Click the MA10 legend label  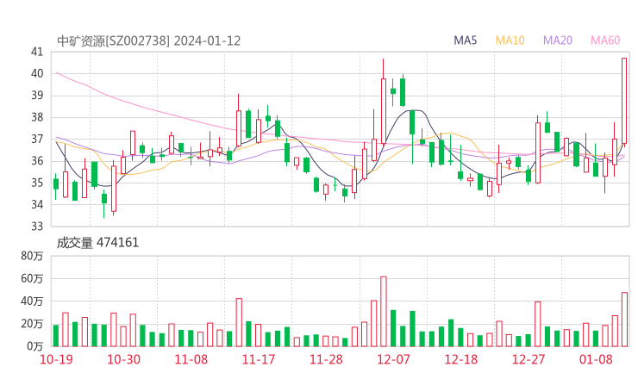coord(510,40)
